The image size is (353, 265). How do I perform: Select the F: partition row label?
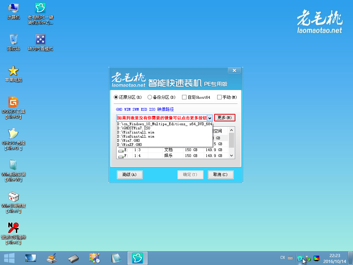[x=126, y=156]
